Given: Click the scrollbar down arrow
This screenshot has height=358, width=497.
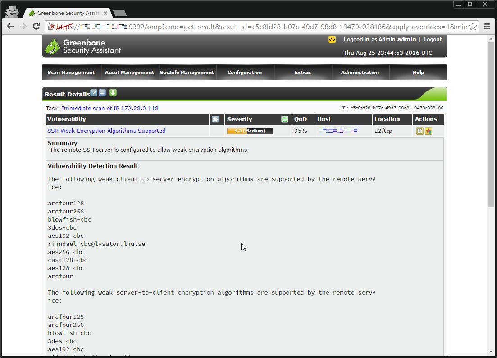Looking at the screenshot, I should 491,352.
